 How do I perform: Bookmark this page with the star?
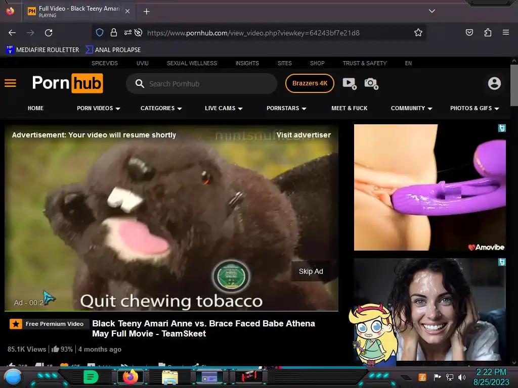click(418, 32)
